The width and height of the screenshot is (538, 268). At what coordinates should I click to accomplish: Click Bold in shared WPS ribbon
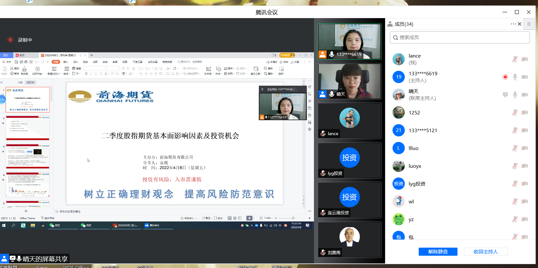[86, 73]
